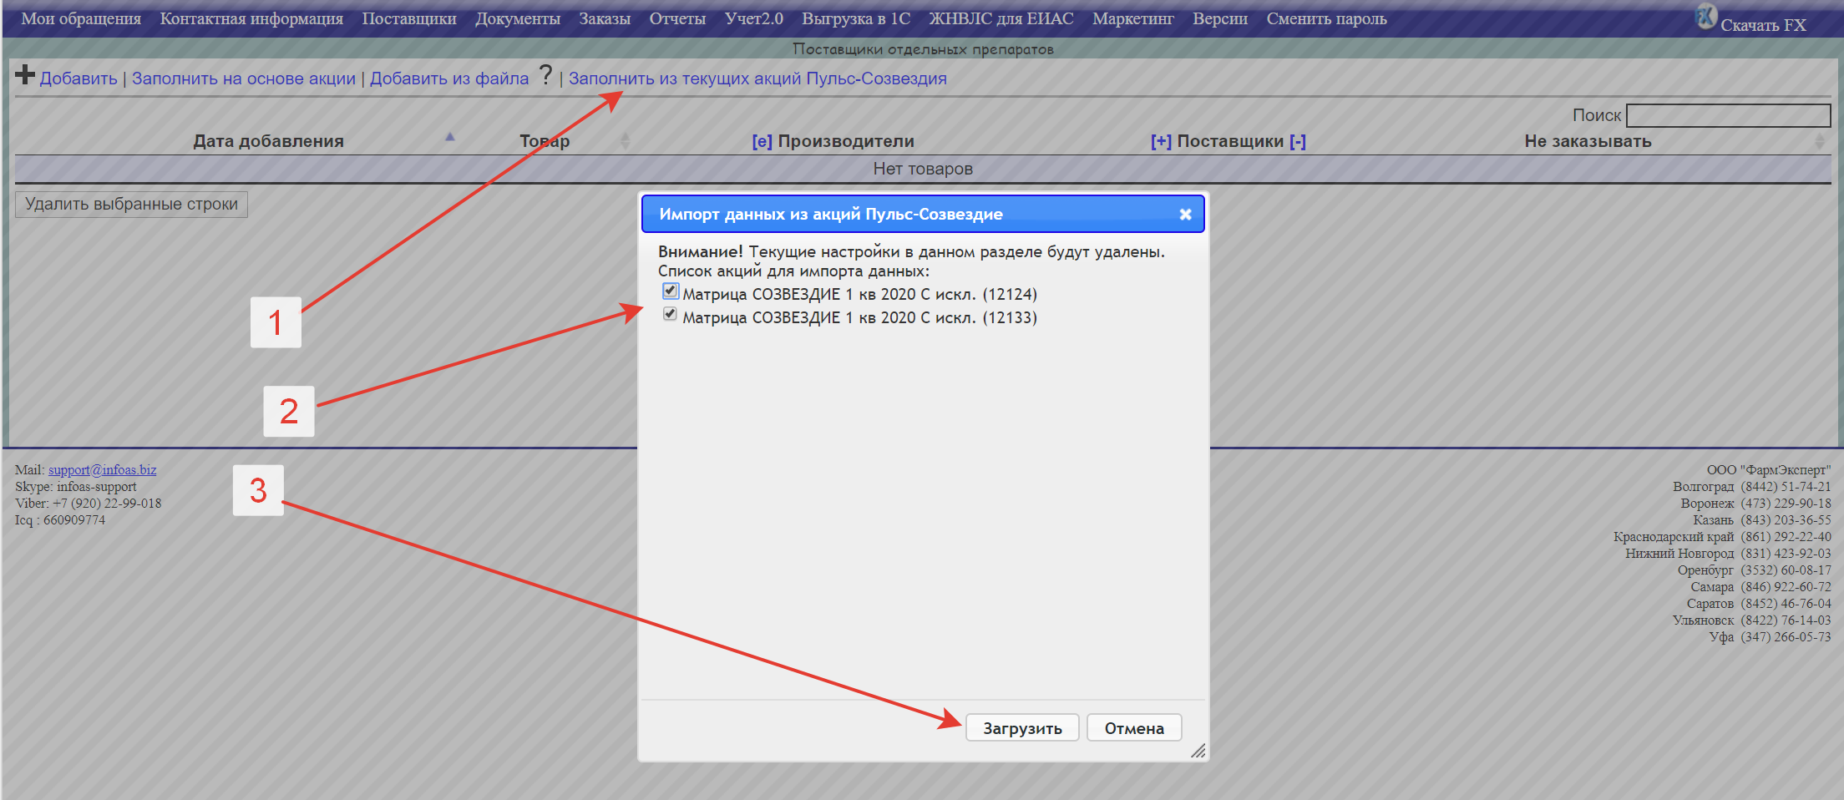
Task: Collapse suppliers with [-] toggle
Action: [x=1297, y=141]
